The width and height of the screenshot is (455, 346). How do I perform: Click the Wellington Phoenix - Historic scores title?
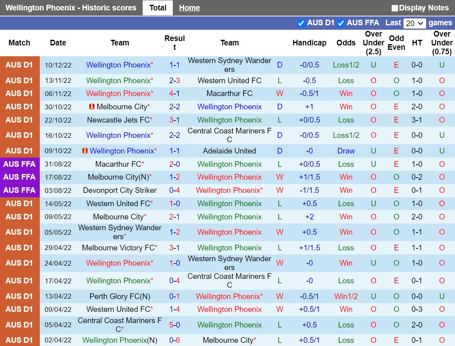pyautogui.click(x=71, y=8)
